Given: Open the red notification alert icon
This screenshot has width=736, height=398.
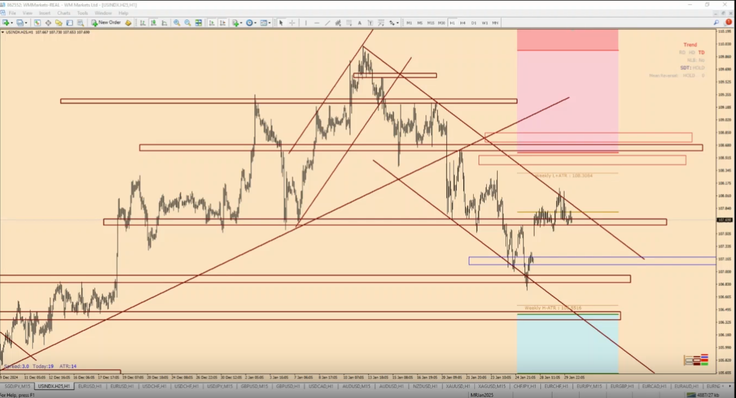Looking at the screenshot, I should click(728, 22).
